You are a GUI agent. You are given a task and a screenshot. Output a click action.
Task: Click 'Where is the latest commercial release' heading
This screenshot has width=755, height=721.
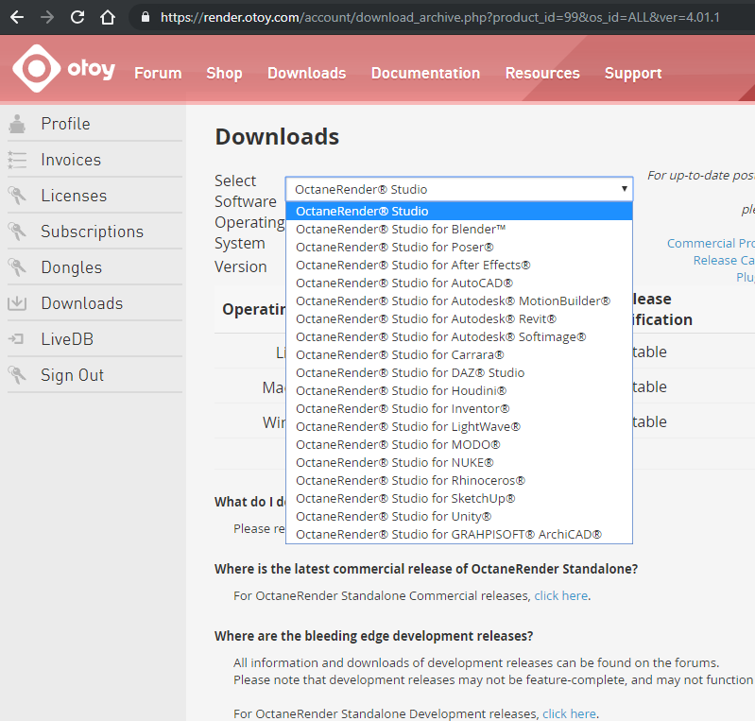coord(425,569)
